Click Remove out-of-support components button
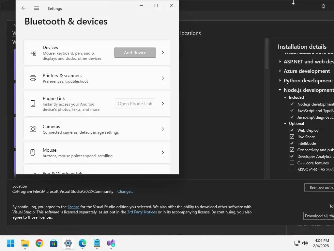Screen dimensions: 334x251 click(x=319, y=187)
